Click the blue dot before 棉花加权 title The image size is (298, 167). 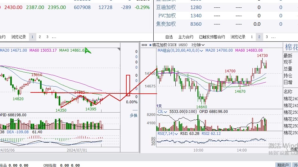tap(151, 45)
